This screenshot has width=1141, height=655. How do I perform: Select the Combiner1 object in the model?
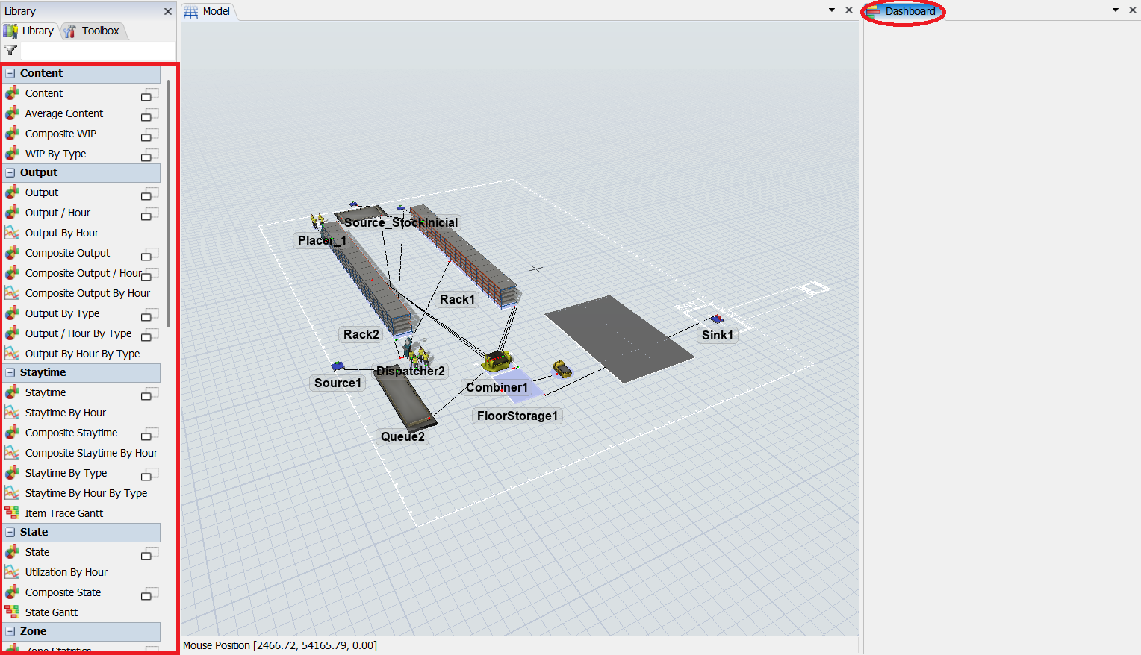pyautogui.click(x=496, y=363)
